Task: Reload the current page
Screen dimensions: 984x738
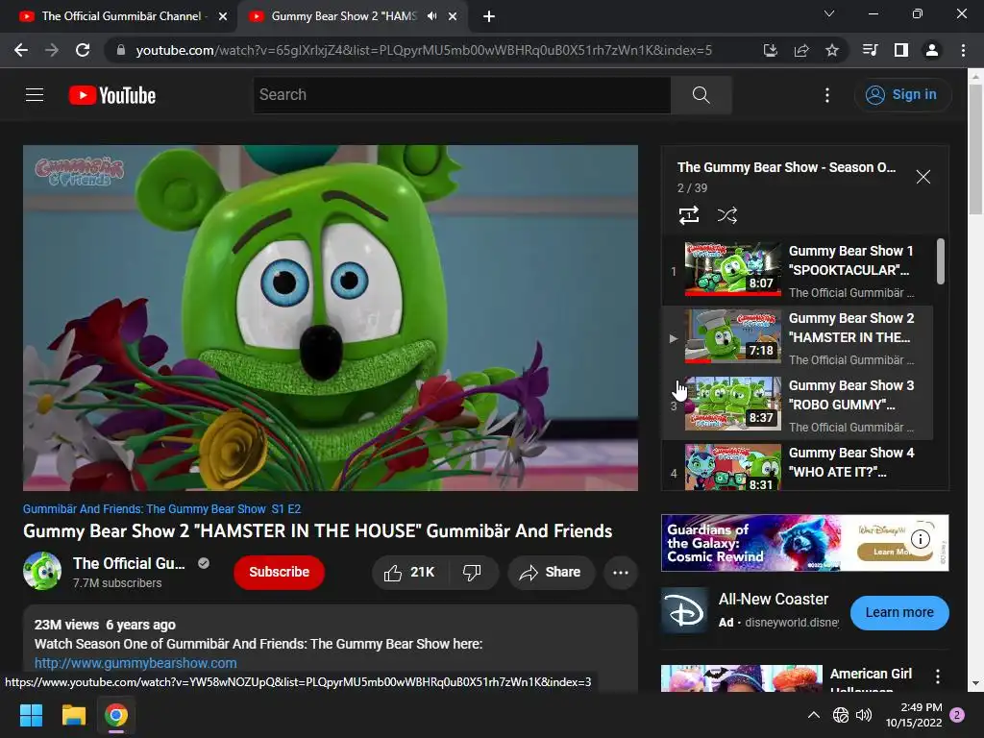Action: tap(83, 50)
